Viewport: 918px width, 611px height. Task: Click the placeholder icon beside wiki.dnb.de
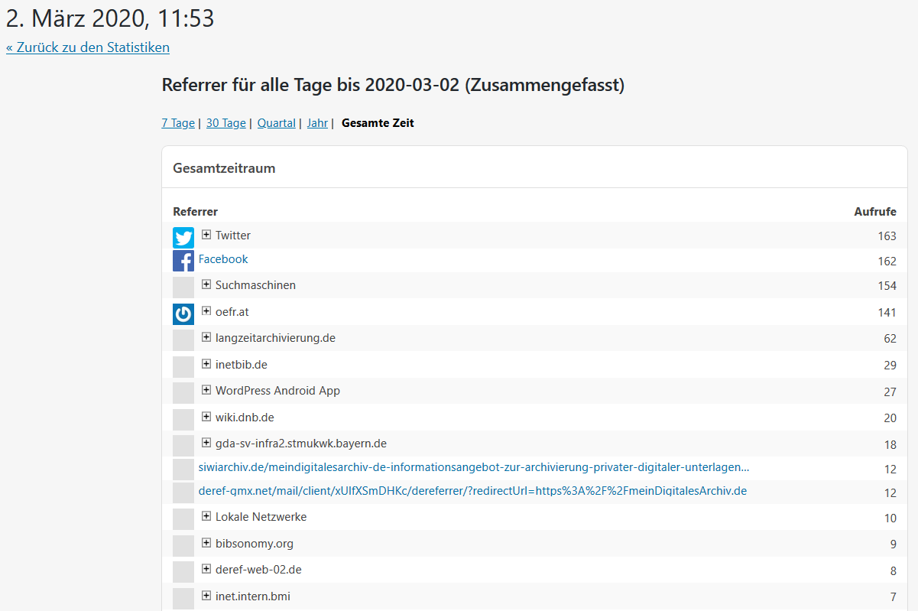click(x=183, y=420)
